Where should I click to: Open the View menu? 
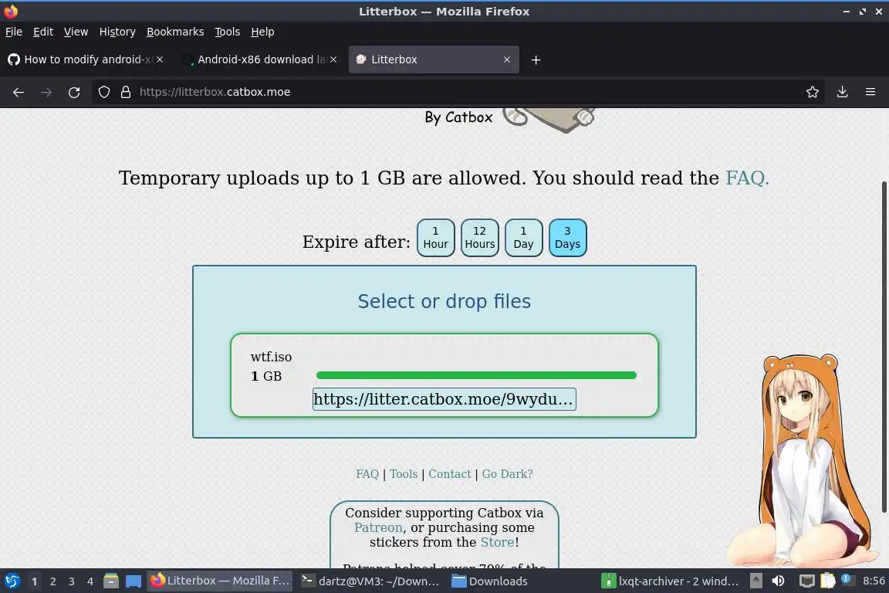[76, 32]
